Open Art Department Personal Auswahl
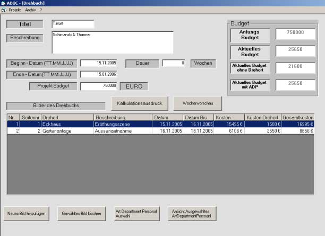 tap(136, 213)
